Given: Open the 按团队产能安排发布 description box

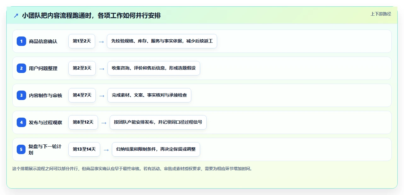Looking at the screenshot, I should tap(158, 122).
